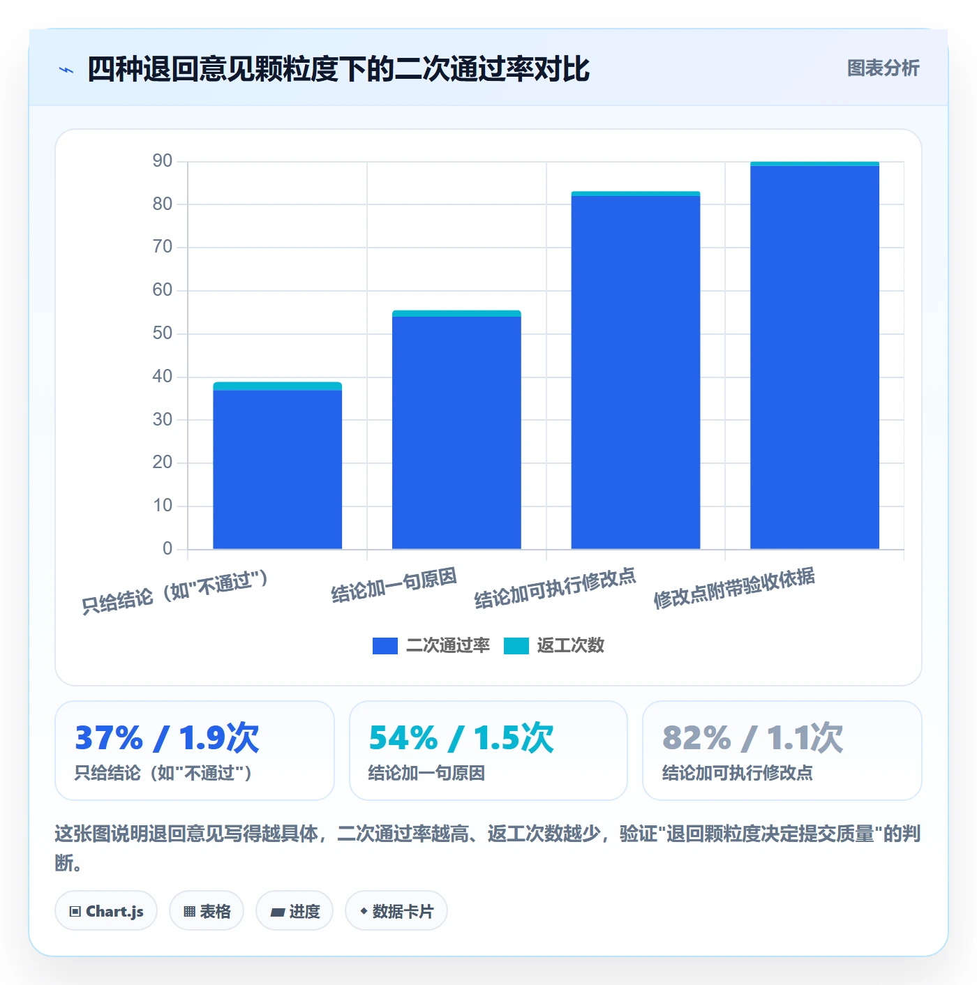
Task: Select the 进度 tag
Action: point(294,910)
